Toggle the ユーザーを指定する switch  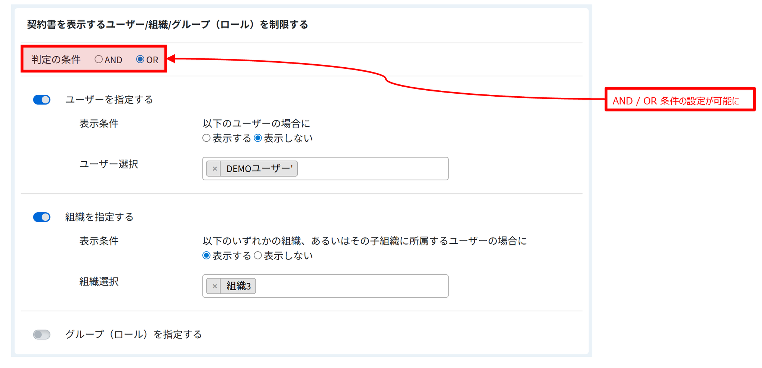[x=42, y=100]
